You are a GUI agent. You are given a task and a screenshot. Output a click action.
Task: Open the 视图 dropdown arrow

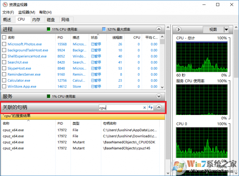click(x=226, y=30)
